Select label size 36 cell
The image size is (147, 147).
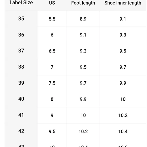pyautogui.click(x=21, y=35)
